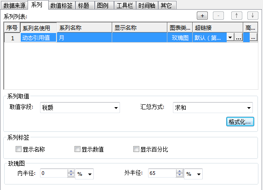Open advanced settings ellipsis in the last column
Screen dimensions: 263x190
point(253,38)
